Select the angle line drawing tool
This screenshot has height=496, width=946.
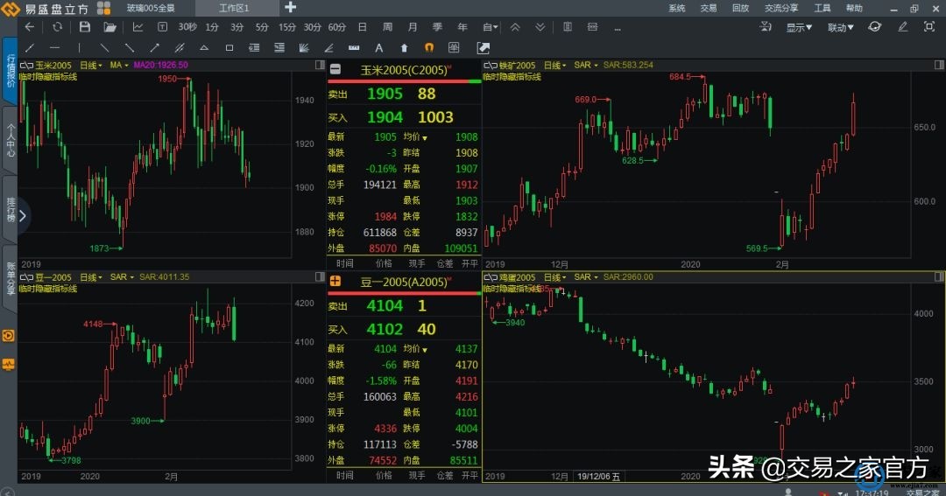(x=328, y=47)
